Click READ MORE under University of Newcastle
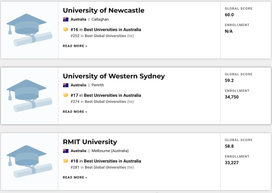This screenshot has height=193, width=272. (x=75, y=46)
